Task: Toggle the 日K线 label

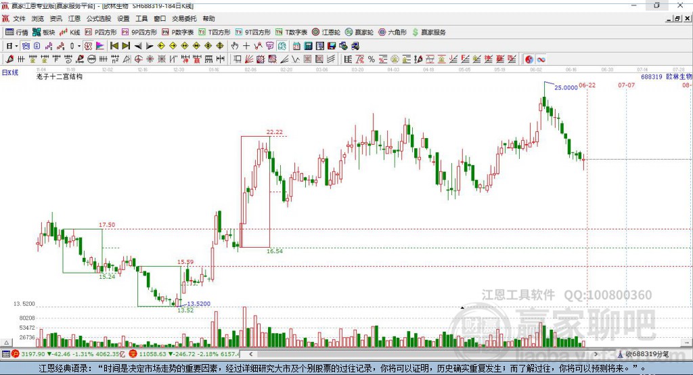Action: [10, 72]
